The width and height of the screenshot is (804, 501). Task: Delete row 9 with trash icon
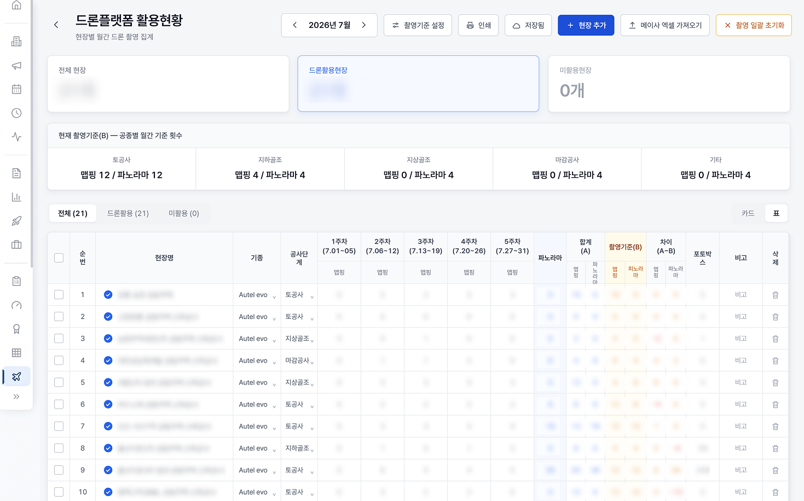pos(776,470)
